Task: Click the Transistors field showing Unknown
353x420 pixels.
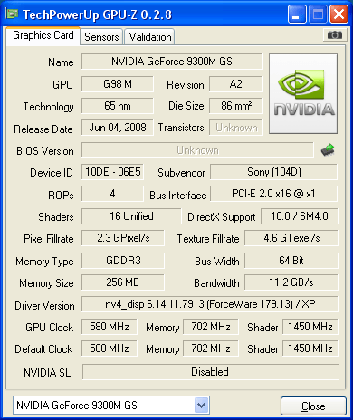Action: point(236,128)
